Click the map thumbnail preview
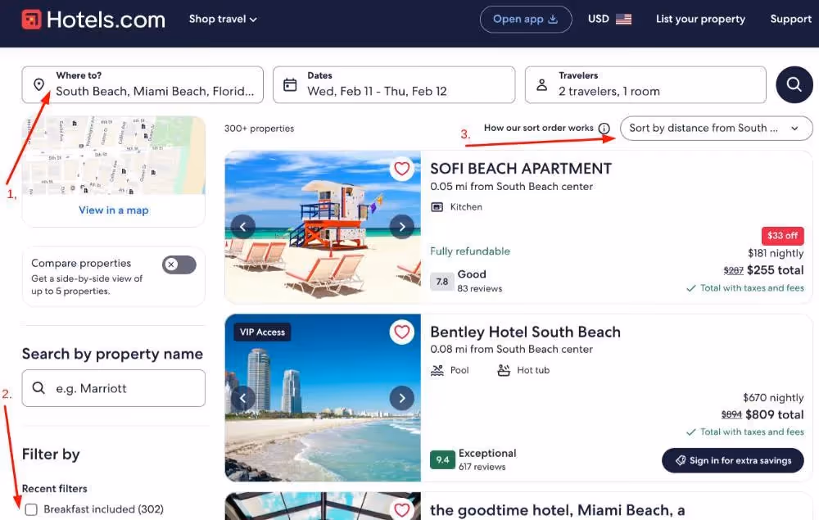Image resolution: width=819 pixels, height=520 pixels. (x=113, y=155)
